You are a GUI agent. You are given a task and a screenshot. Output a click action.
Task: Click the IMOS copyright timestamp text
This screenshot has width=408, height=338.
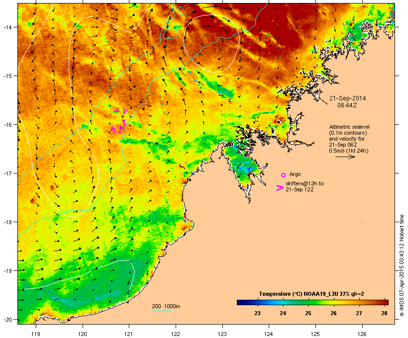click(402, 265)
